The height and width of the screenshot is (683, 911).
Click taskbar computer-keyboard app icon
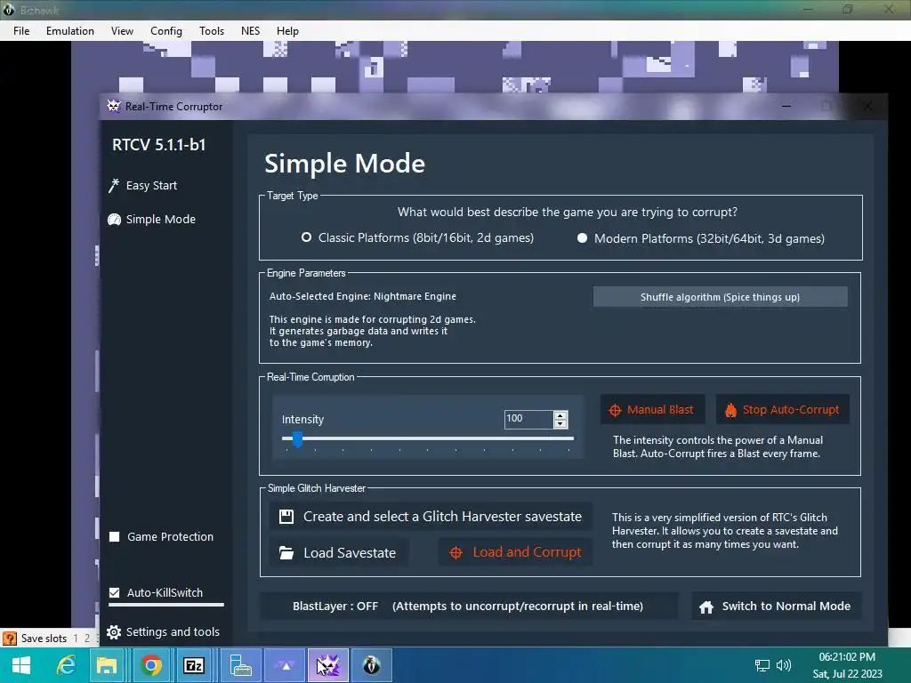click(x=240, y=665)
